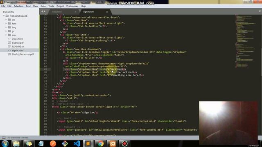Open the Tools menu
The height and width of the screenshot is (147, 262).
(x=51, y=6)
